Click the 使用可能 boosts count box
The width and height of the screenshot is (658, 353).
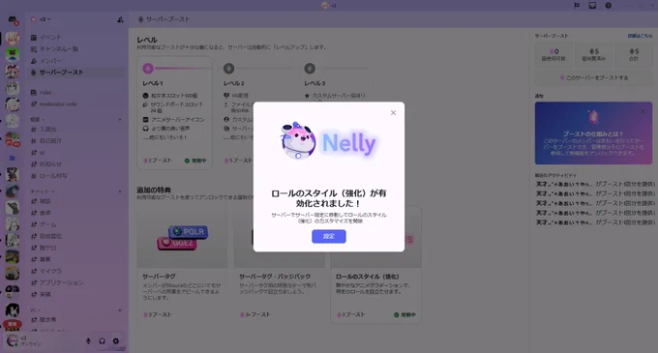point(553,54)
